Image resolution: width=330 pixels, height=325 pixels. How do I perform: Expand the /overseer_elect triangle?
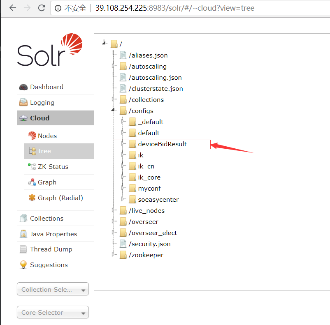114,233
